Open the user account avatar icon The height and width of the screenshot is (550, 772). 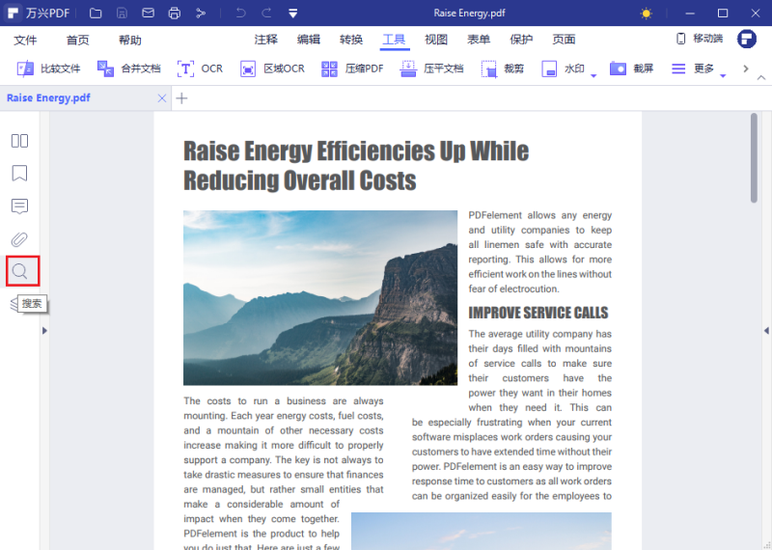point(746,39)
